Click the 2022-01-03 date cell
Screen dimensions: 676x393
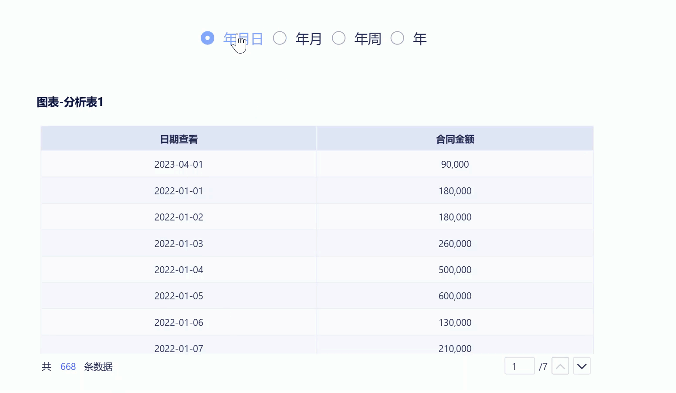[179, 244]
